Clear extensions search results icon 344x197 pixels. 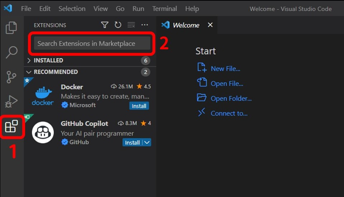pyautogui.click(x=131, y=25)
